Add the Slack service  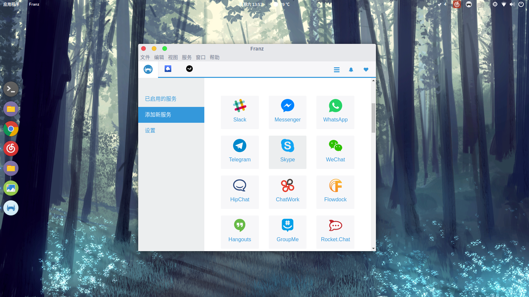click(240, 112)
